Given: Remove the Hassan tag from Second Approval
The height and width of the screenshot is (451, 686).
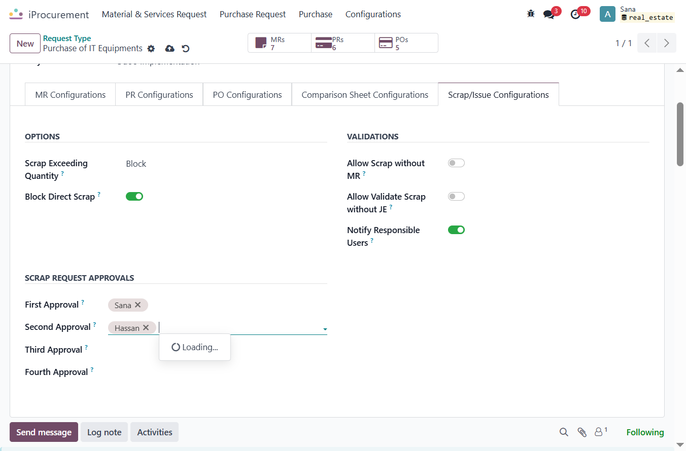Looking at the screenshot, I should (x=146, y=328).
